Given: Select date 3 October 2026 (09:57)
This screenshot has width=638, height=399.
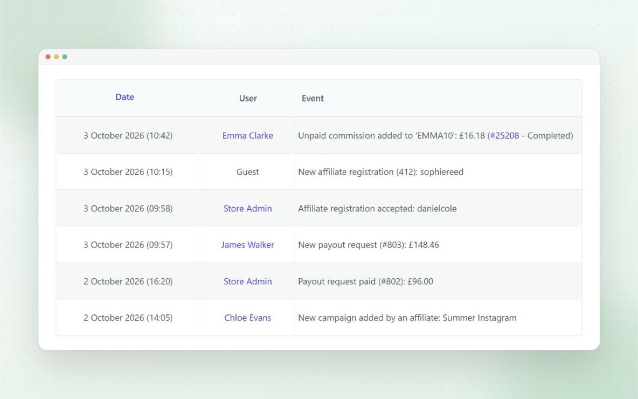Looking at the screenshot, I should (128, 245).
